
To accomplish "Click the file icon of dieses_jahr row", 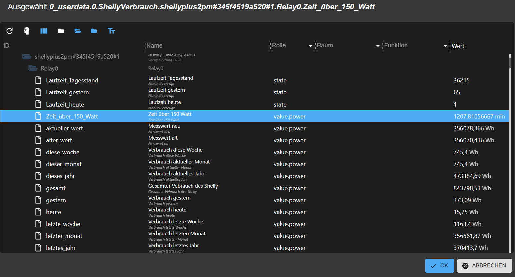I will [x=38, y=176].
